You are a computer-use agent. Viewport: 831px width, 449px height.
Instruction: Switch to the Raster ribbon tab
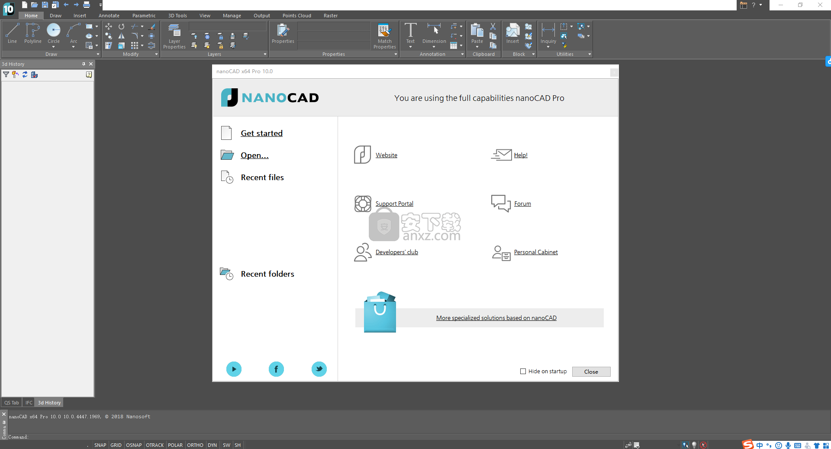[331, 16]
